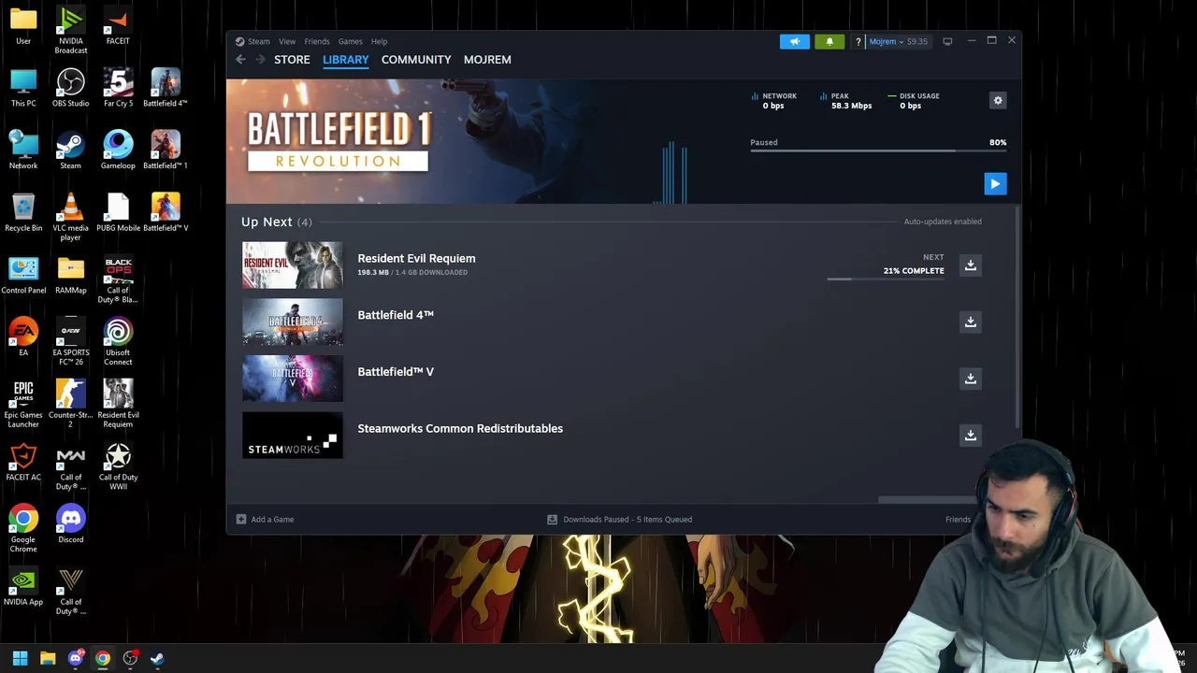Select the EA desktop icon
Viewport: 1197px width, 673px height.
coord(23,337)
